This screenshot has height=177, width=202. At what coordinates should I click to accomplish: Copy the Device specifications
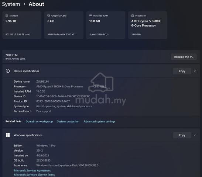coord(182,71)
